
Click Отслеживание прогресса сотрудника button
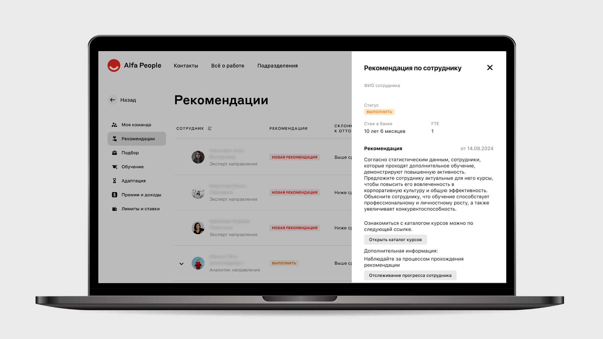410,275
